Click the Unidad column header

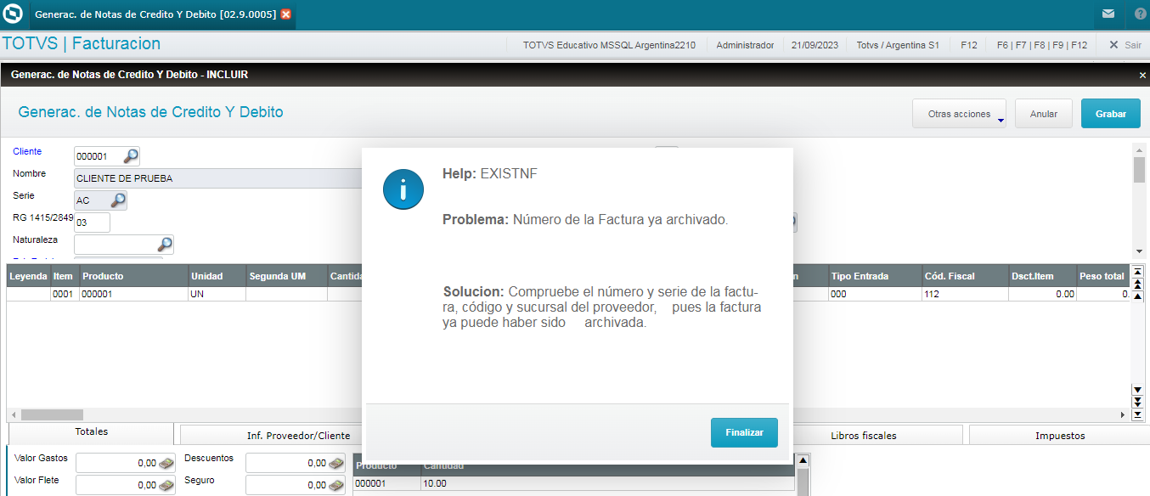tap(217, 276)
